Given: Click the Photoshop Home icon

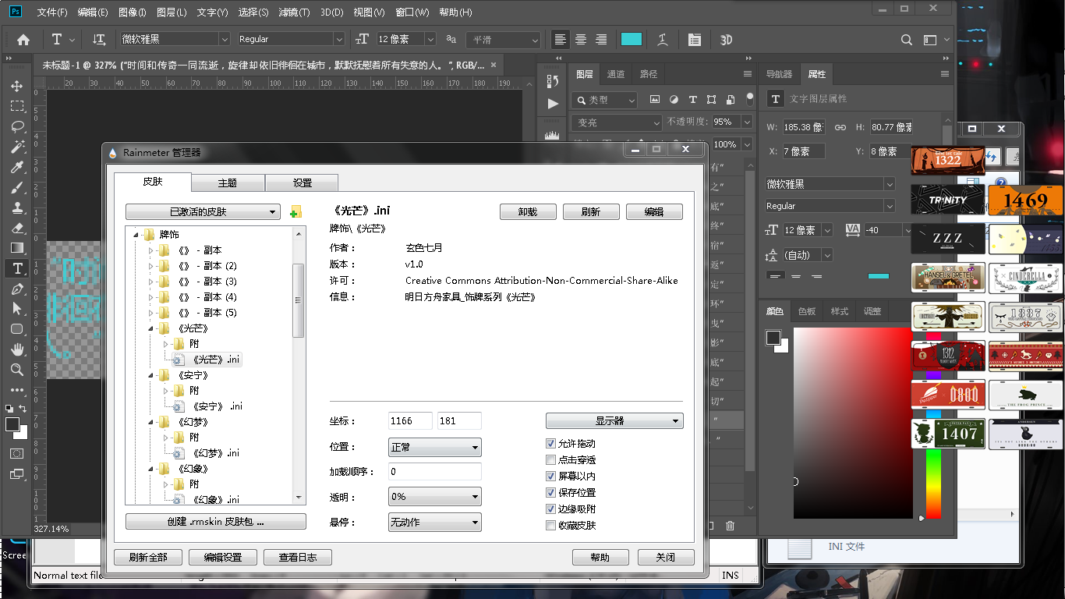Looking at the screenshot, I should (23, 40).
